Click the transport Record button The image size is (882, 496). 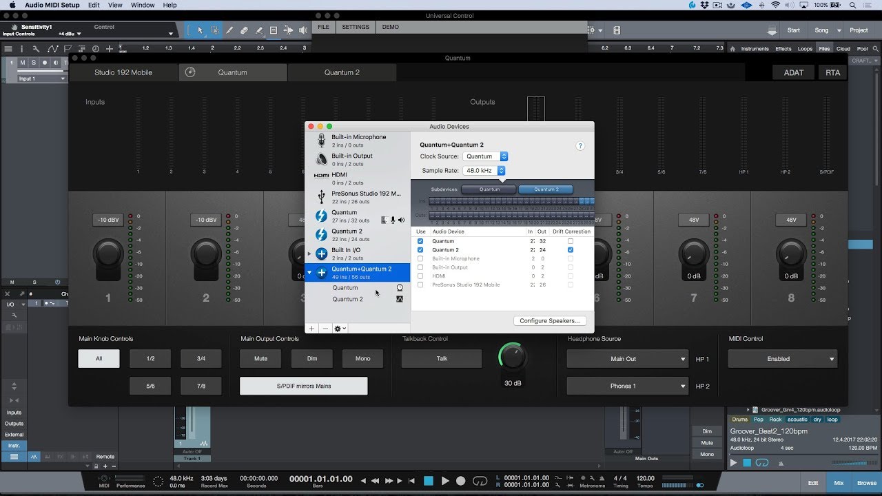461,481
